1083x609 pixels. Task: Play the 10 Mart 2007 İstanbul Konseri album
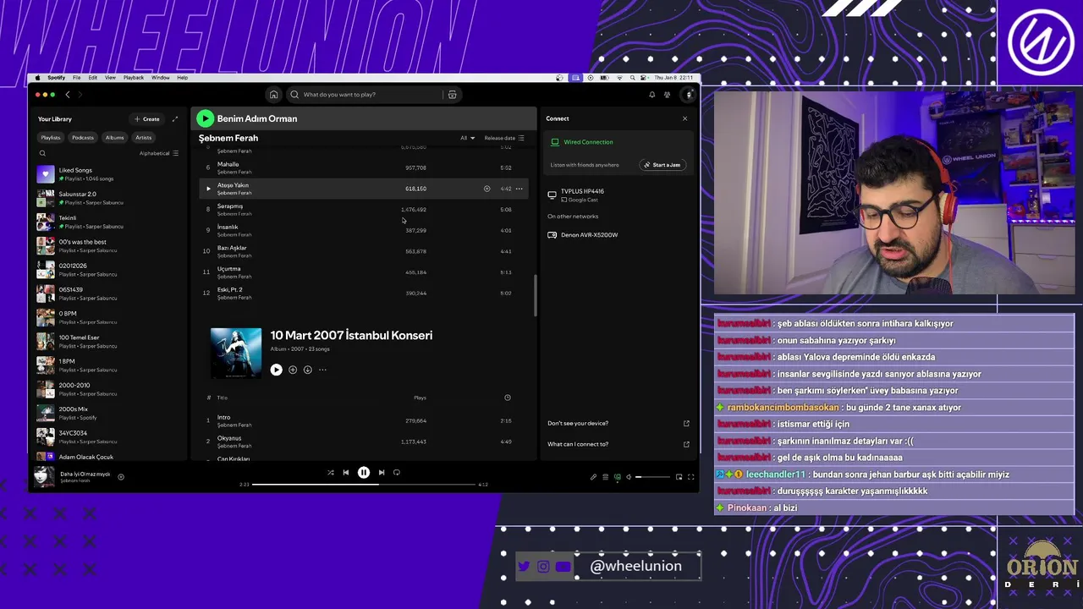(276, 370)
